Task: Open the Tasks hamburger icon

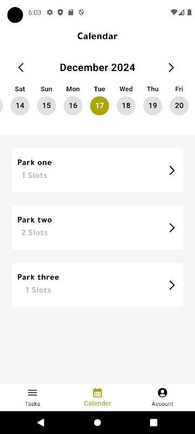Action: (32, 392)
